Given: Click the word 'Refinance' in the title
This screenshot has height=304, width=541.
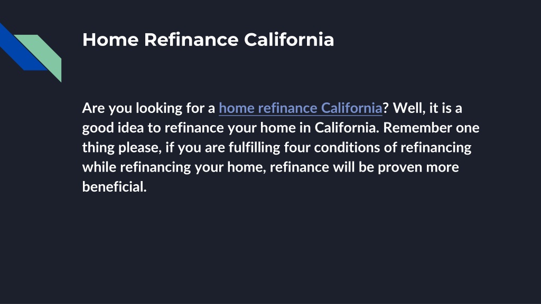Looking at the screenshot, I should 191,40.
